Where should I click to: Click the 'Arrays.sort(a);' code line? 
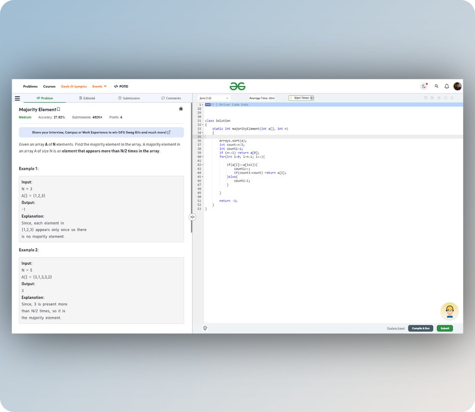tap(233, 141)
